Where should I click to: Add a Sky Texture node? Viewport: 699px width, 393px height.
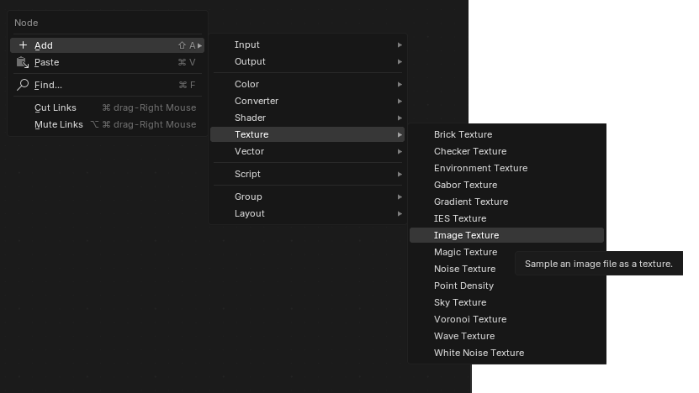pos(460,302)
